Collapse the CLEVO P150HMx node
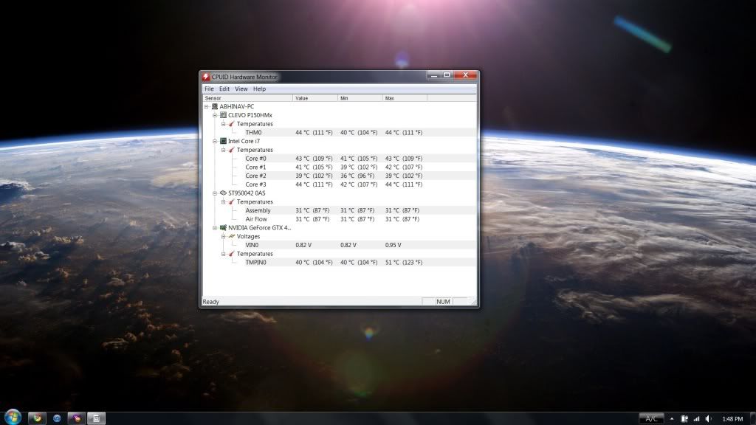The width and height of the screenshot is (756, 425). 215,115
